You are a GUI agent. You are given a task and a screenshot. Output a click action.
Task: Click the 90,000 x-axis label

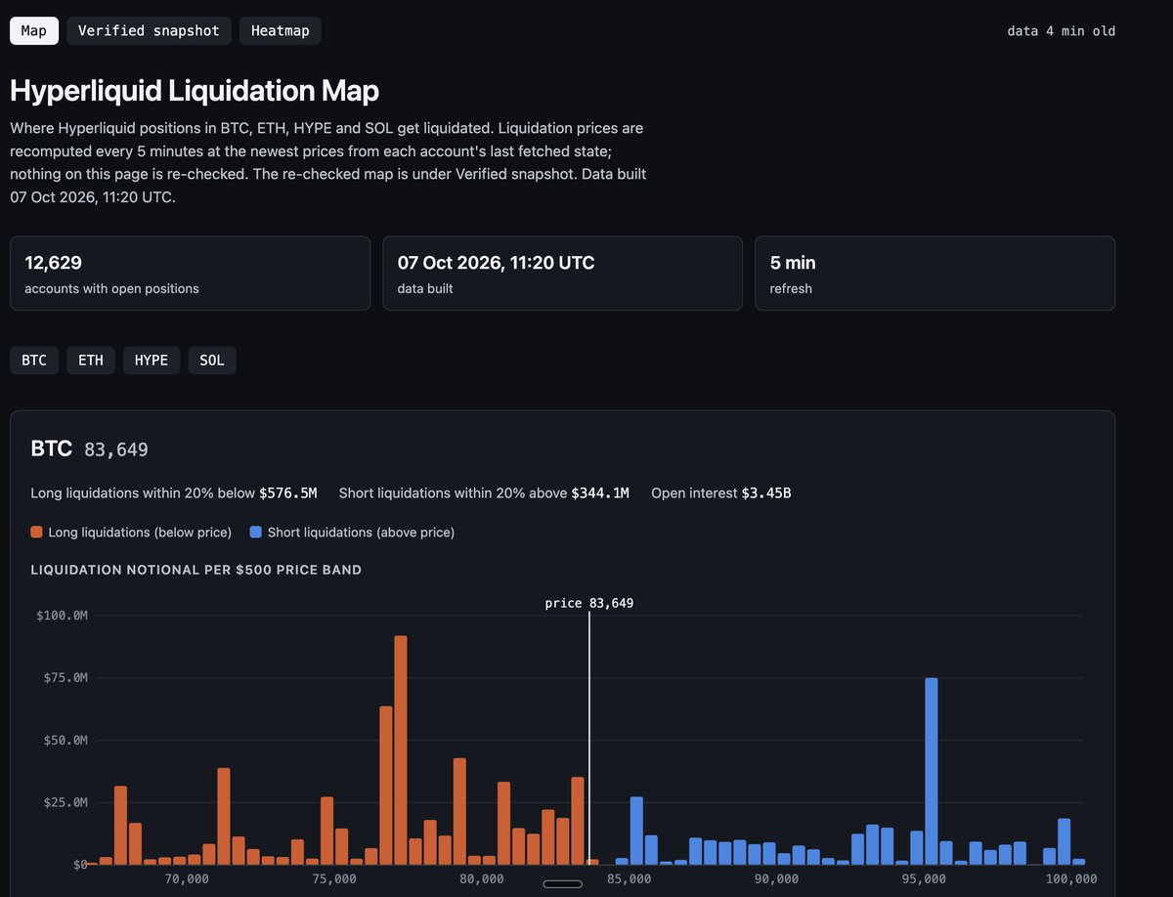(776, 878)
